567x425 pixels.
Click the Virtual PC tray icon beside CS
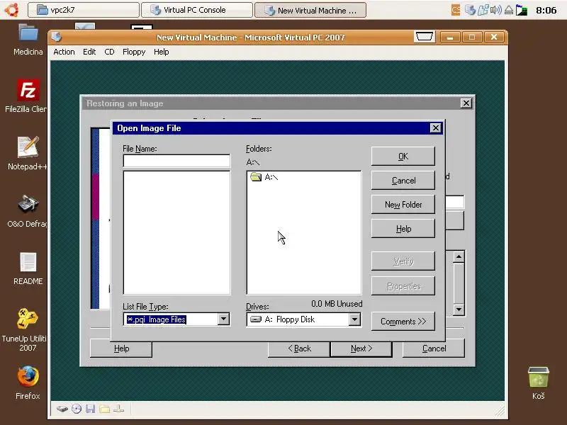470,10
